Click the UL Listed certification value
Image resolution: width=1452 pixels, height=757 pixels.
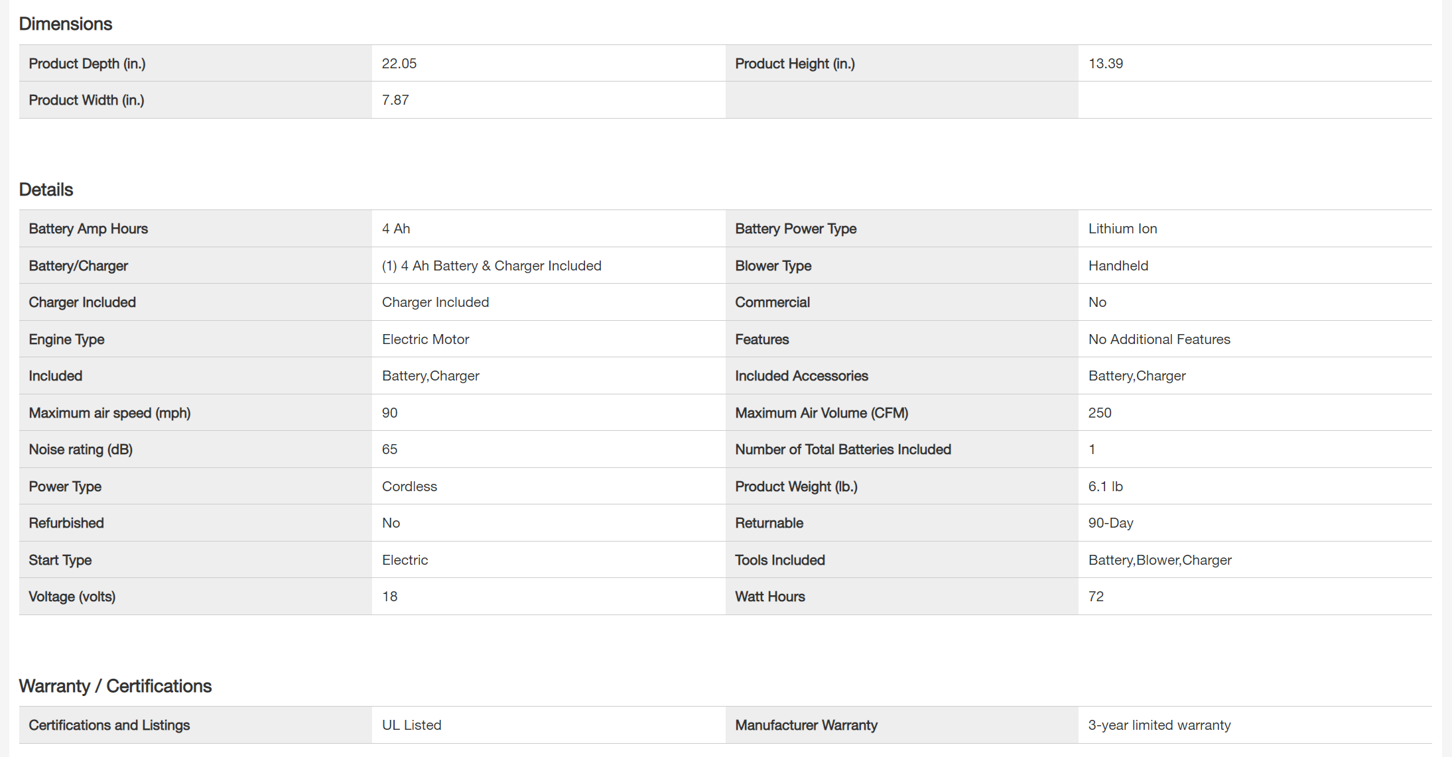coord(411,725)
